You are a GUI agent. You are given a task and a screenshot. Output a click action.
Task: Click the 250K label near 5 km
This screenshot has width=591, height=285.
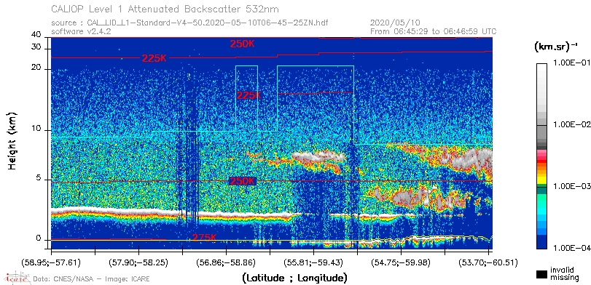click(x=243, y=181)
